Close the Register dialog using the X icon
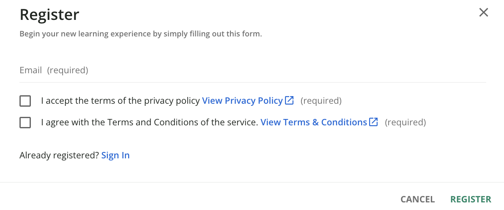This screenshot has height=210, width=504. 483,13
